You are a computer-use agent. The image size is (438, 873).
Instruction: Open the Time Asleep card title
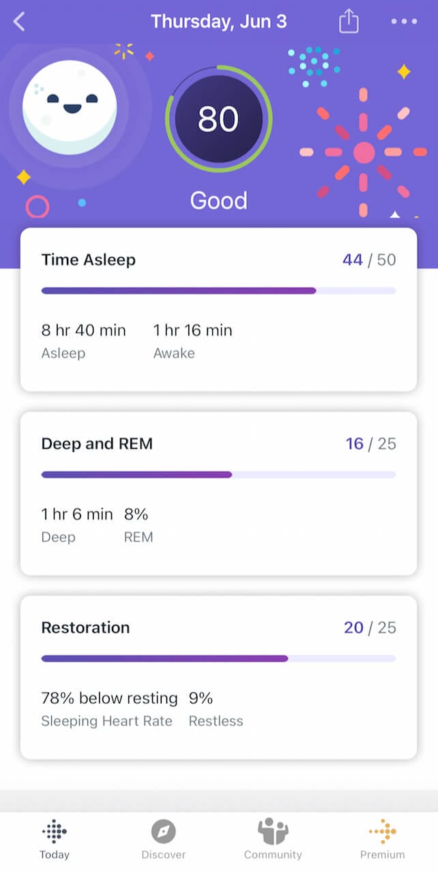[89, 260]
